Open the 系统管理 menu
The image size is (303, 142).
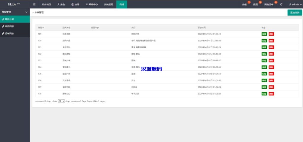(x=109, y=4)
